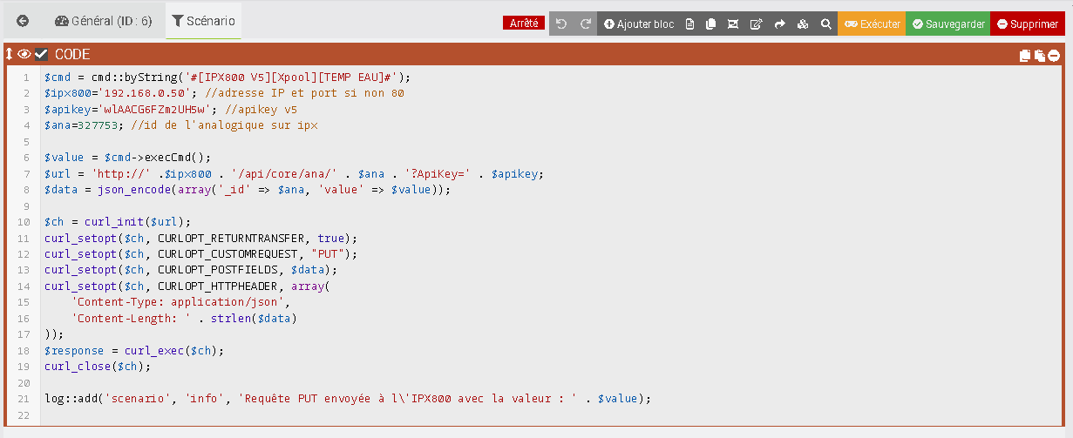Viewport: 1073px width, 438px height.
Task: Click the $response = curl_exec($ch); line
Action: click(134, 351)
